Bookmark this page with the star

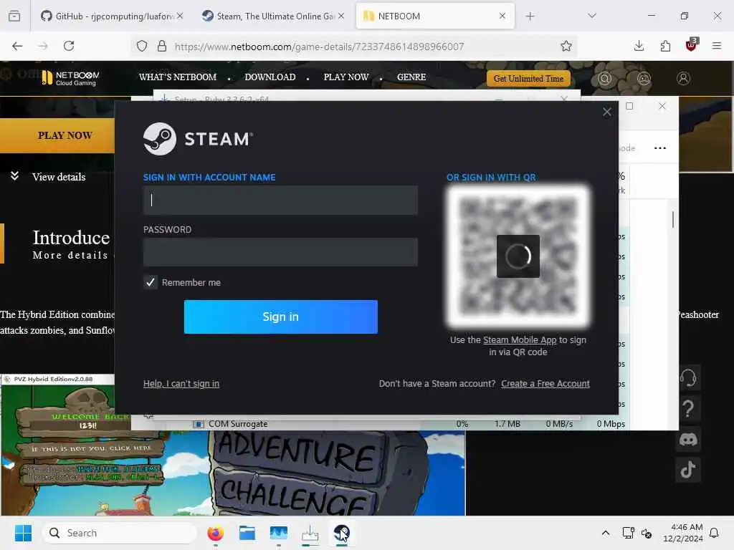pos(566,46)
